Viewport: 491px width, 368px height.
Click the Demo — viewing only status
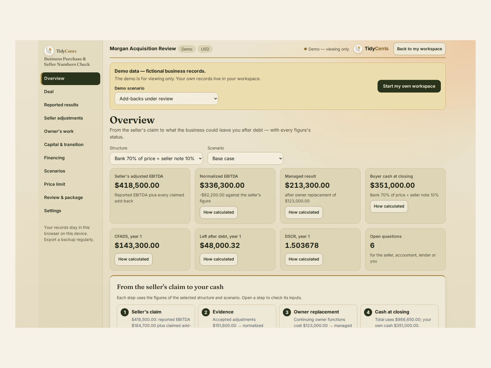pyautogui.click(x=327, y=49)
